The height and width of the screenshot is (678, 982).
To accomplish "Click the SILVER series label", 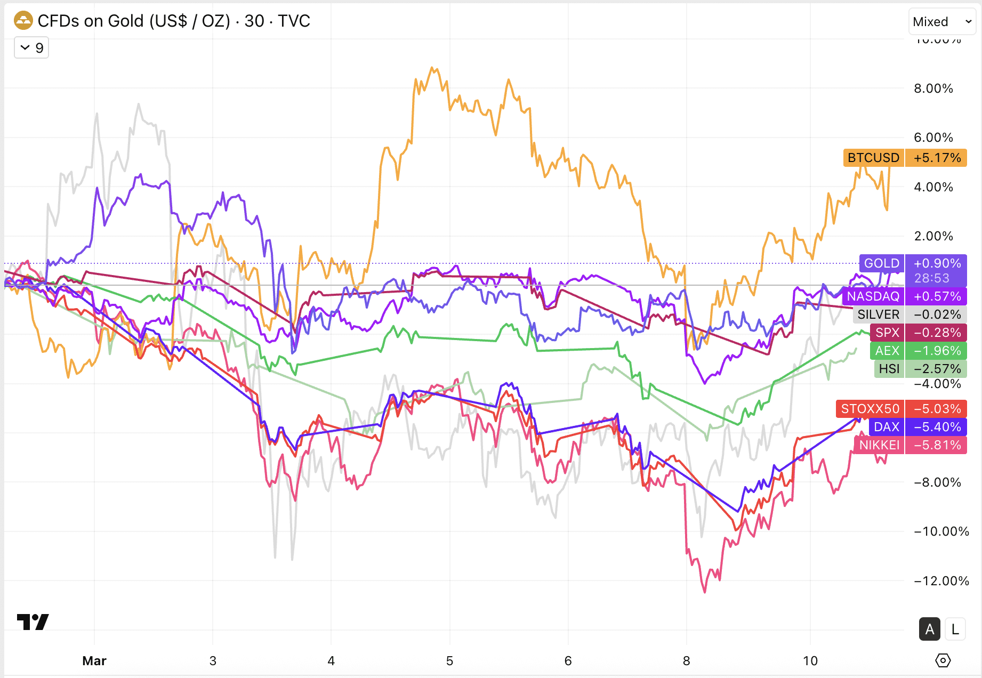I will point(878,314).
